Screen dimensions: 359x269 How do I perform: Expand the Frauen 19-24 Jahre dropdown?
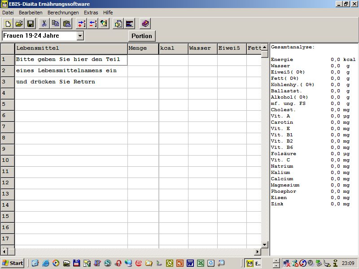[x=80, y=36]
